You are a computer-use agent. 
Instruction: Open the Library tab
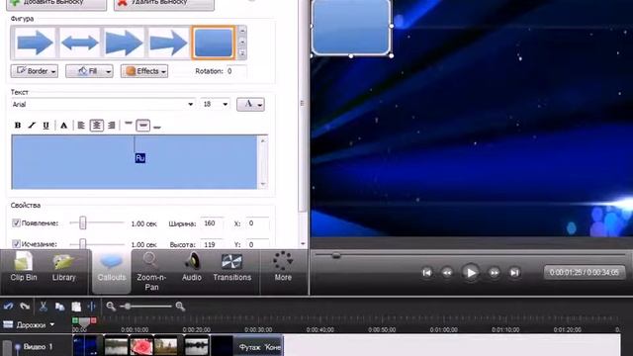(x=63, y=267)
